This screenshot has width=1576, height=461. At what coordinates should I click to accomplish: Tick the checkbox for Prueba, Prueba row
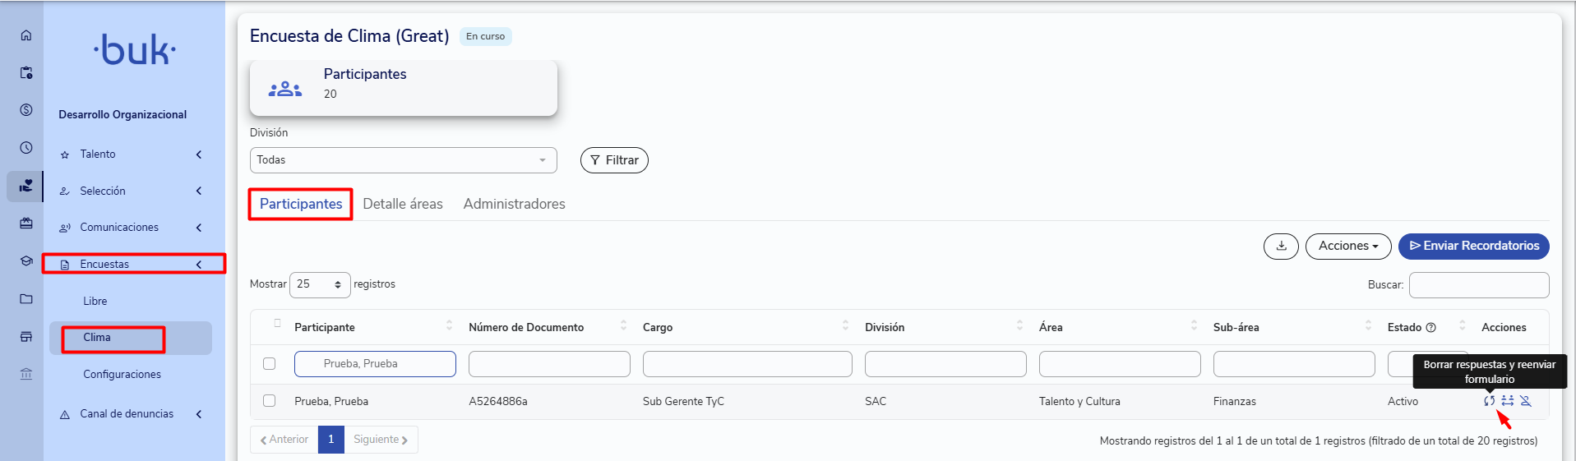[x=269, y=401]
